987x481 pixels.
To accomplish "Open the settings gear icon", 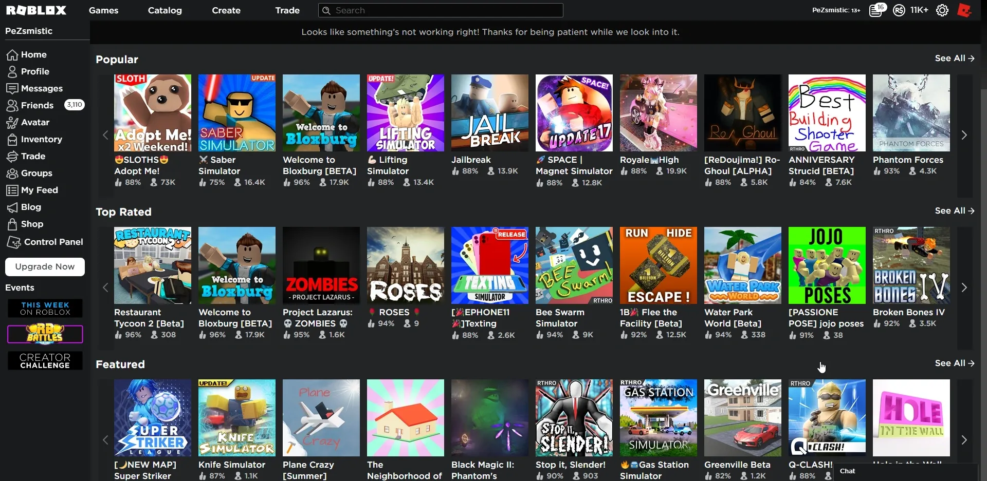I will tap(942, 10).
